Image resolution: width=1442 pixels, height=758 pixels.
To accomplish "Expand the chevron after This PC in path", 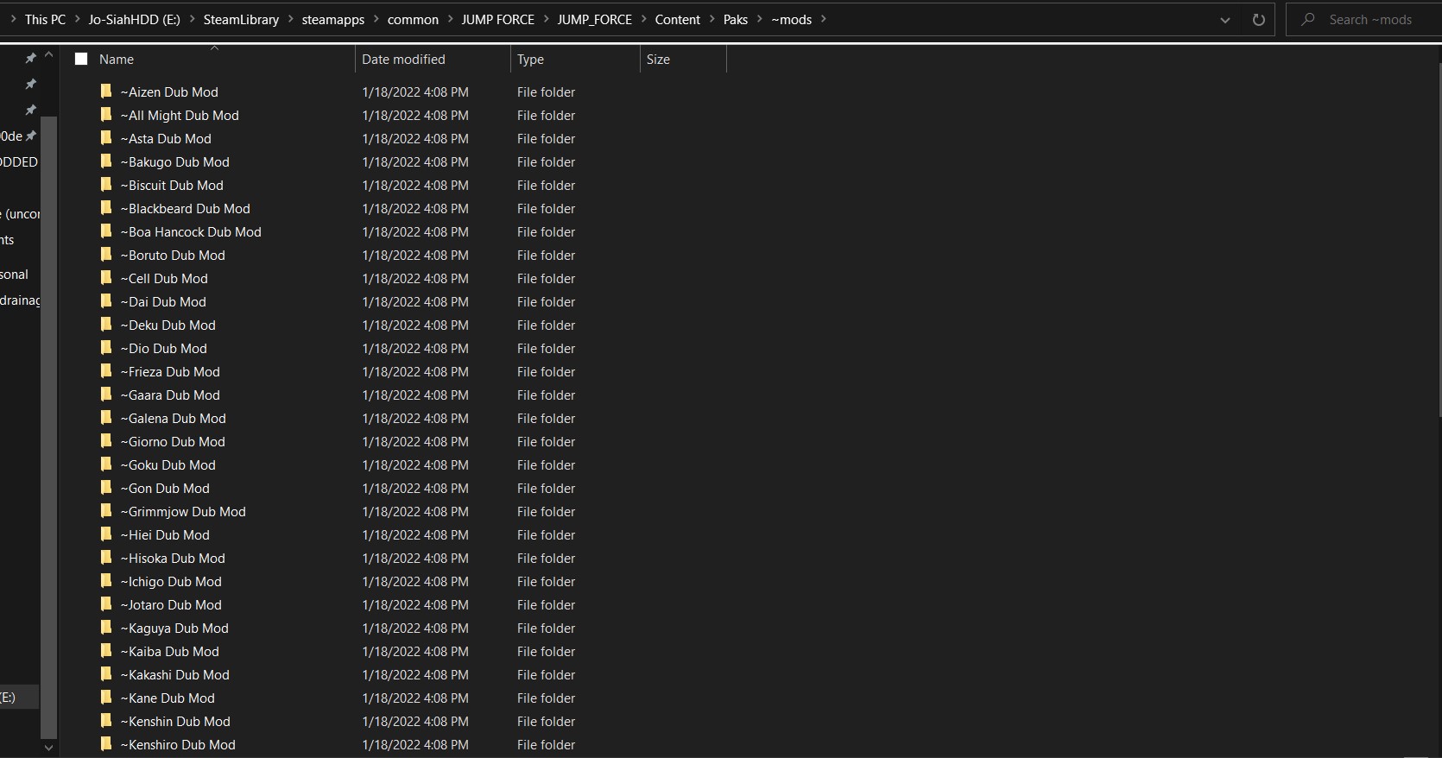I will [77, 19].
